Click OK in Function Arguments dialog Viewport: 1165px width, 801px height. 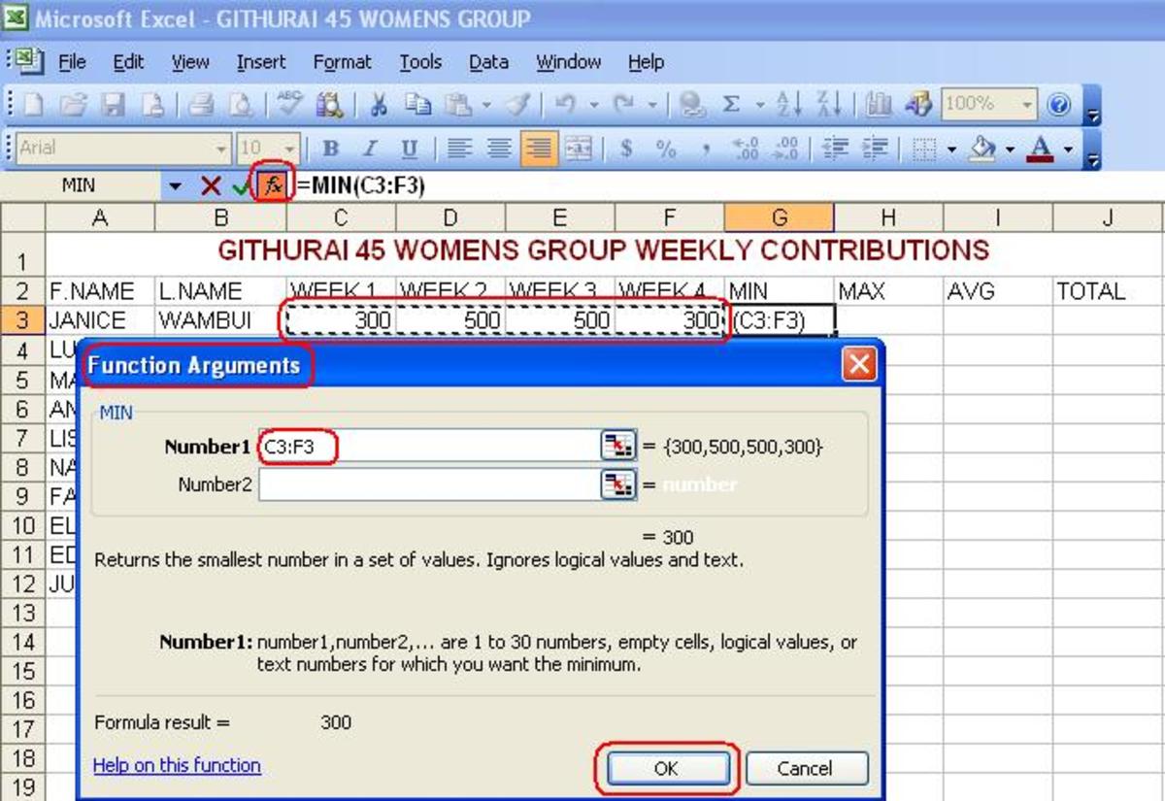[x=666, y=768]
